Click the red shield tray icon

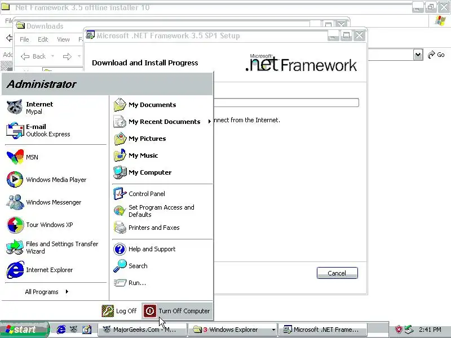tap(399, 330)
